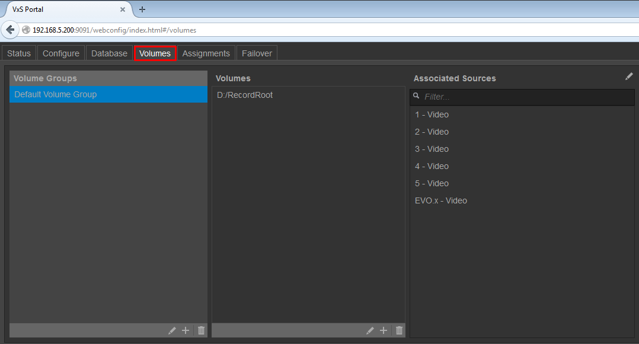This screenshot has width=639, height=344.
Task: Go to the Database tab
Action: tap(109, 53)
